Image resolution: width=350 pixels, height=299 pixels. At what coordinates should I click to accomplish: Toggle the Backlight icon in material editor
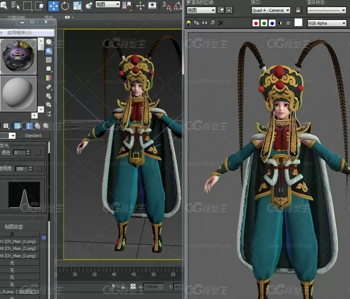[x=49, y=51]
